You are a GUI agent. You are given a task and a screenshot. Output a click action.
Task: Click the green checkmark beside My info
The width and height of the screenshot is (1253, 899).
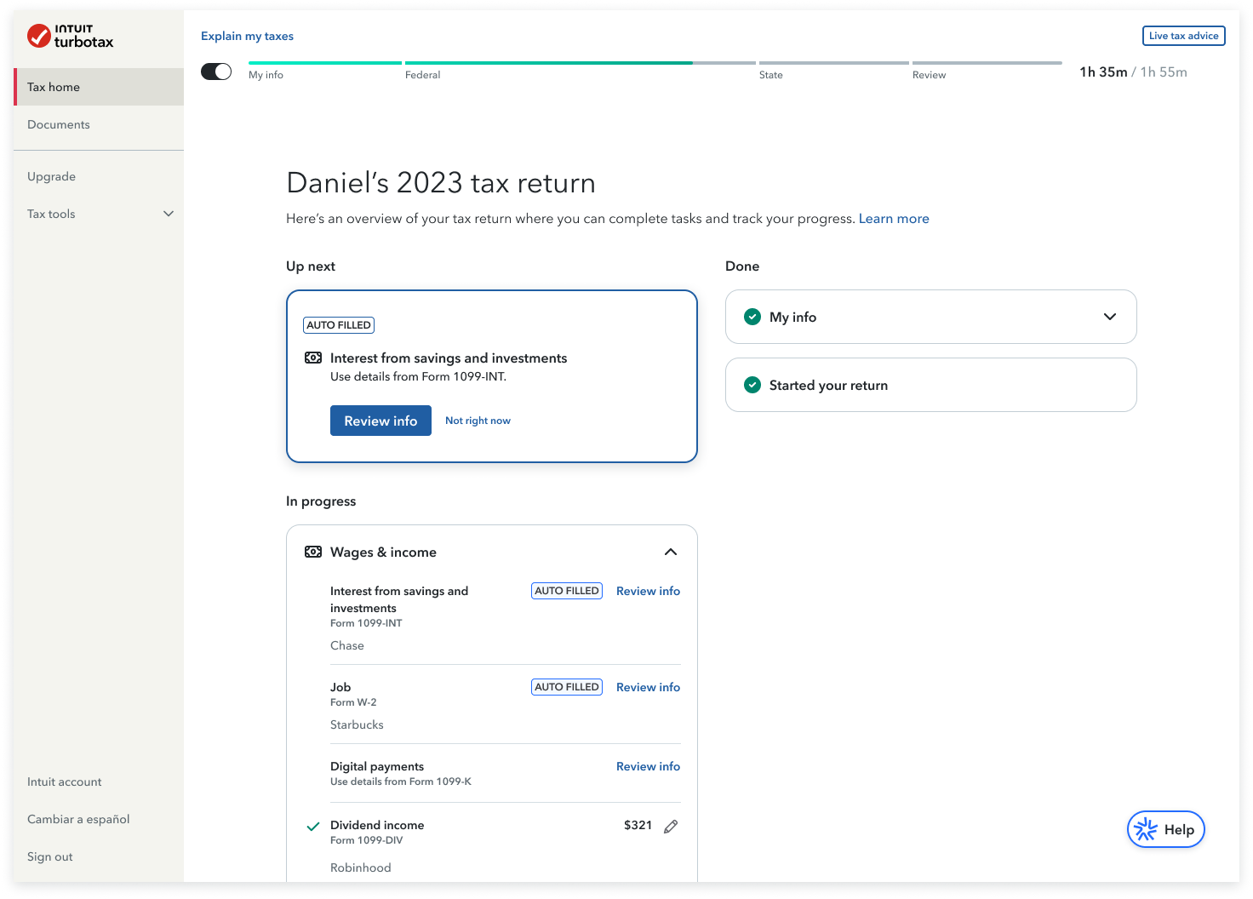pos(752,317)
